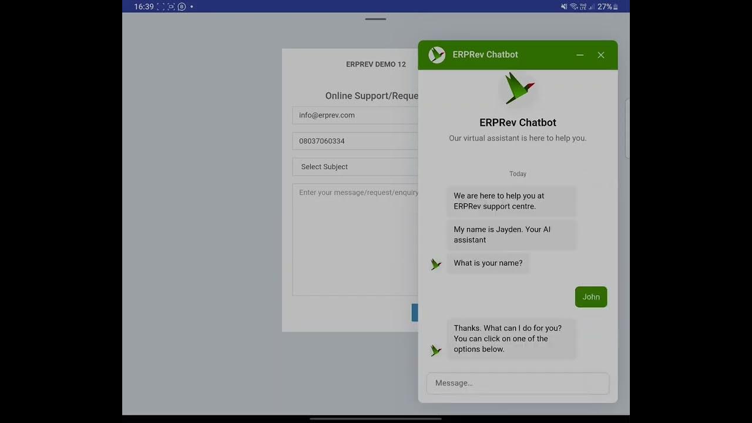The width and height of the screenshot is (752, 423).
Task: Tap the muted sound icon in status bar
Action: 564,6
